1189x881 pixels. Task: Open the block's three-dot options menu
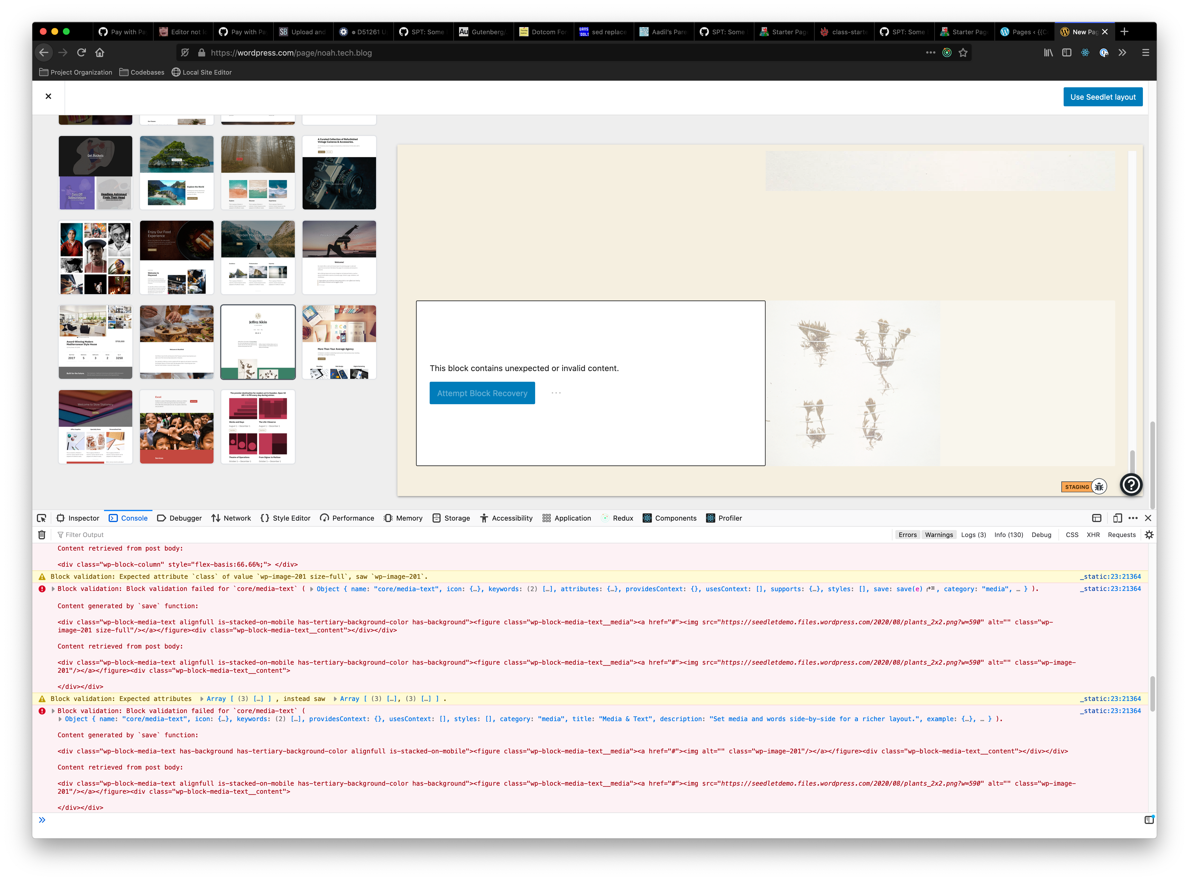[x=556, y=393]
